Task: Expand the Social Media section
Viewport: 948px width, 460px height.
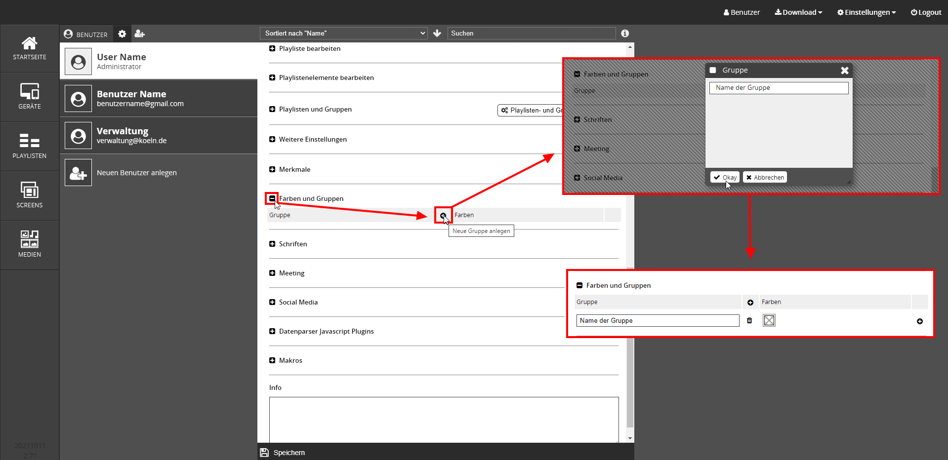Action: 272,302
